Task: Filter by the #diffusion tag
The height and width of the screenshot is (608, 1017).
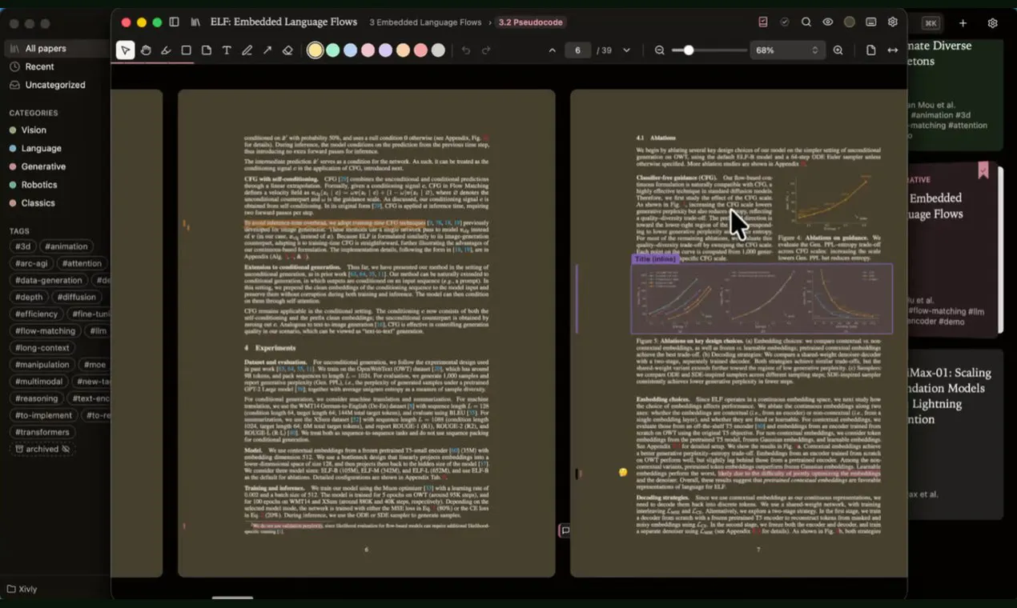Action: click(x=76, y=297)
